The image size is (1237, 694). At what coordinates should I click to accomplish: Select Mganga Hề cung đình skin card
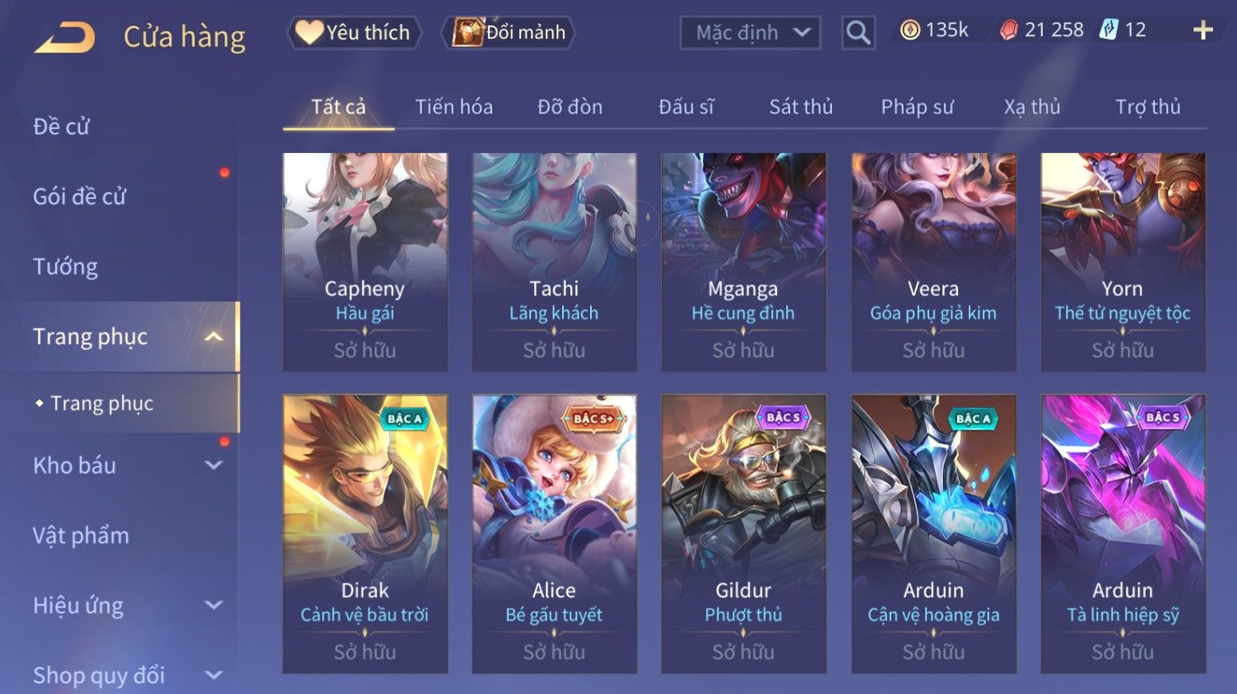[743, 262]
